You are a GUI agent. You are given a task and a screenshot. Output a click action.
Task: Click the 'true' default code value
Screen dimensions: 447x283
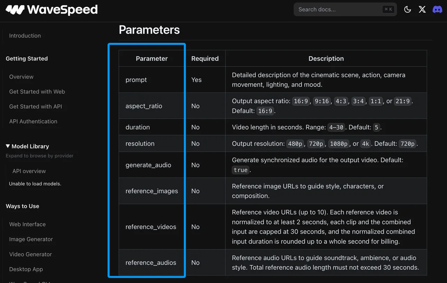[x=241, y=170]
